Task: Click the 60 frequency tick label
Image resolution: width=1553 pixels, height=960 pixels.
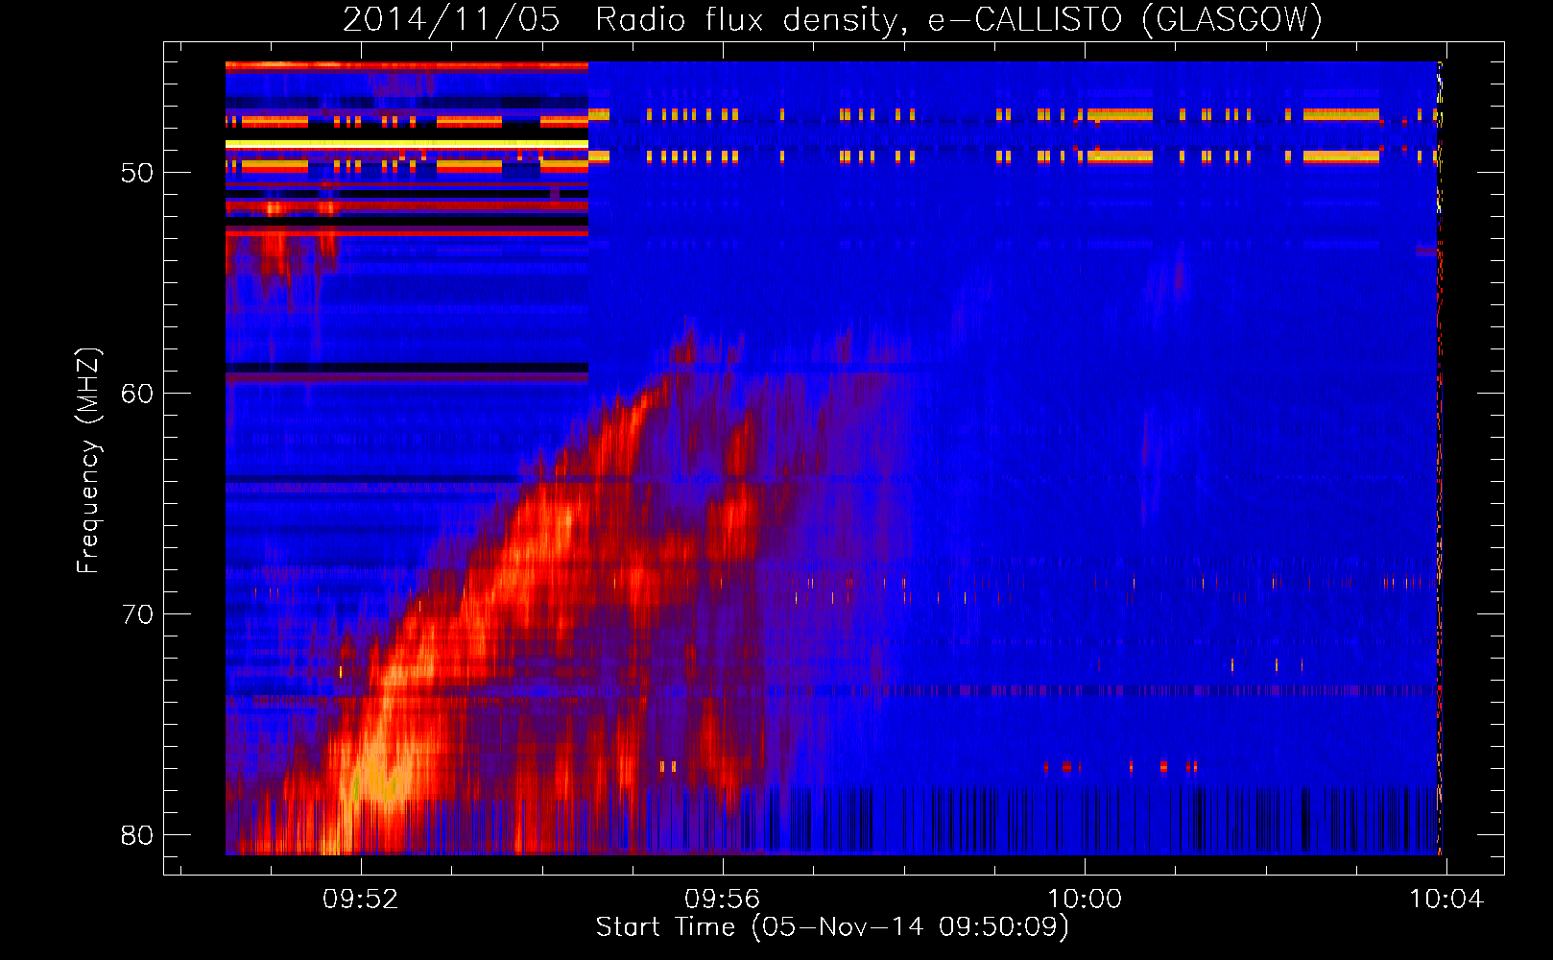Action: point(137,394)
